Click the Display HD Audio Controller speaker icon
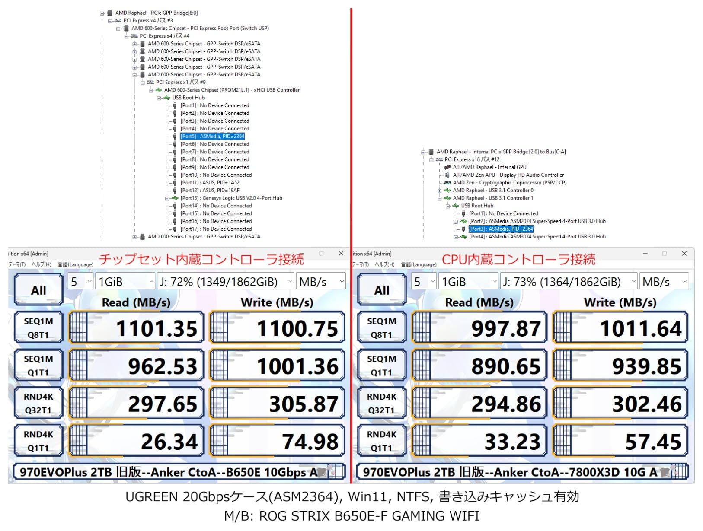 447,175
